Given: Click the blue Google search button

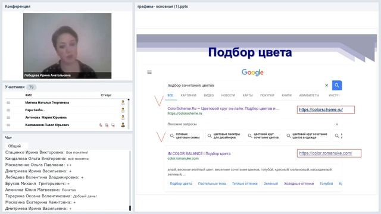Looking at the screenshot, I should click(337, 85).
